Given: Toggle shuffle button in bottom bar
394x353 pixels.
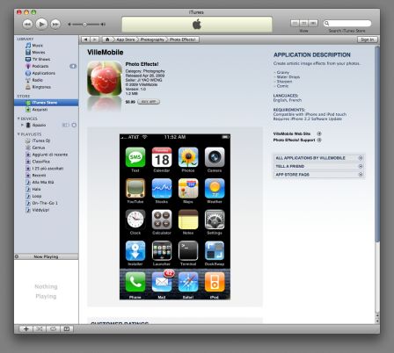Looking at the screenshot, I should click(x=40, y=329).
